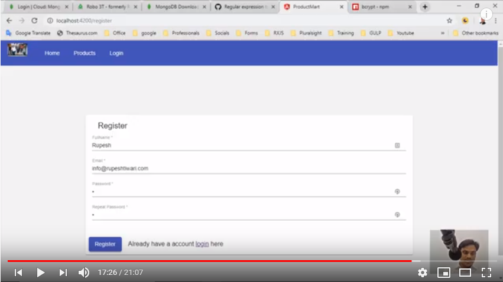Toggle password visibility in Password field

pos(397,191)
